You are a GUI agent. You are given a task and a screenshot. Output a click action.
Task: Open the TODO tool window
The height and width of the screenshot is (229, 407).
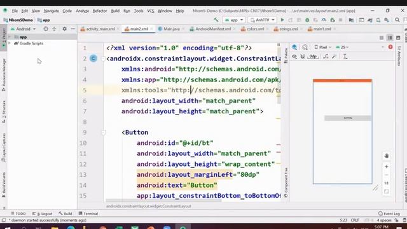click(18, 214)
